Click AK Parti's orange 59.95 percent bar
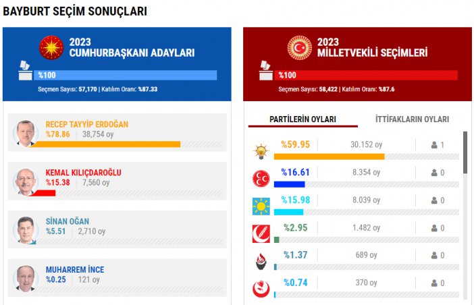The width and height of the screenshot is (474, 305). pos(329,157)
